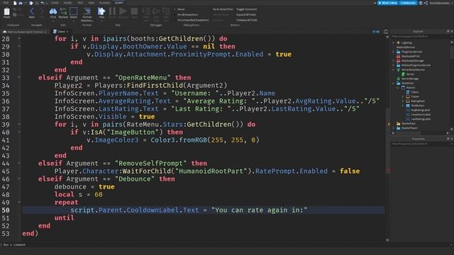
Task: Click the Step Out debugger icon
Action: click(x=166, y=11)
